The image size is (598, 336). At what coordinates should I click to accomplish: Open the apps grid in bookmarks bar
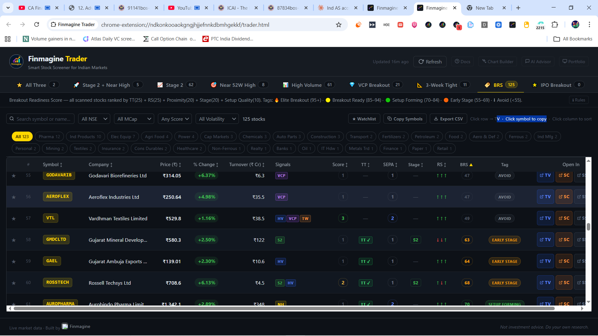pyautogui.click(x=8, y=39)
